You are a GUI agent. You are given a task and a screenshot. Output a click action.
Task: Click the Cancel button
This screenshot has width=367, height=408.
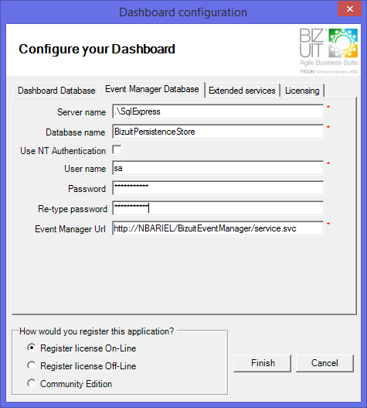coord(325,363)
